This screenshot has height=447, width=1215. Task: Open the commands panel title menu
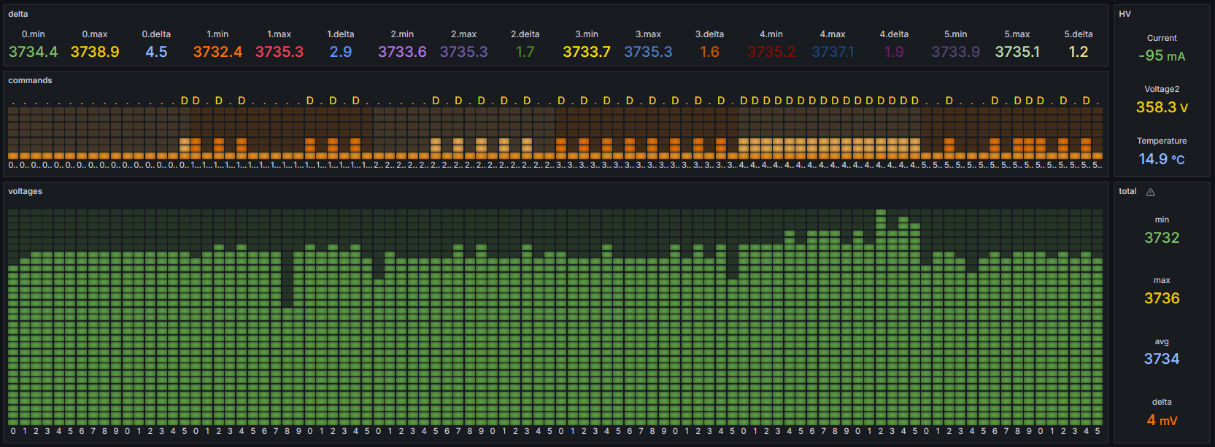pos(30,80)
